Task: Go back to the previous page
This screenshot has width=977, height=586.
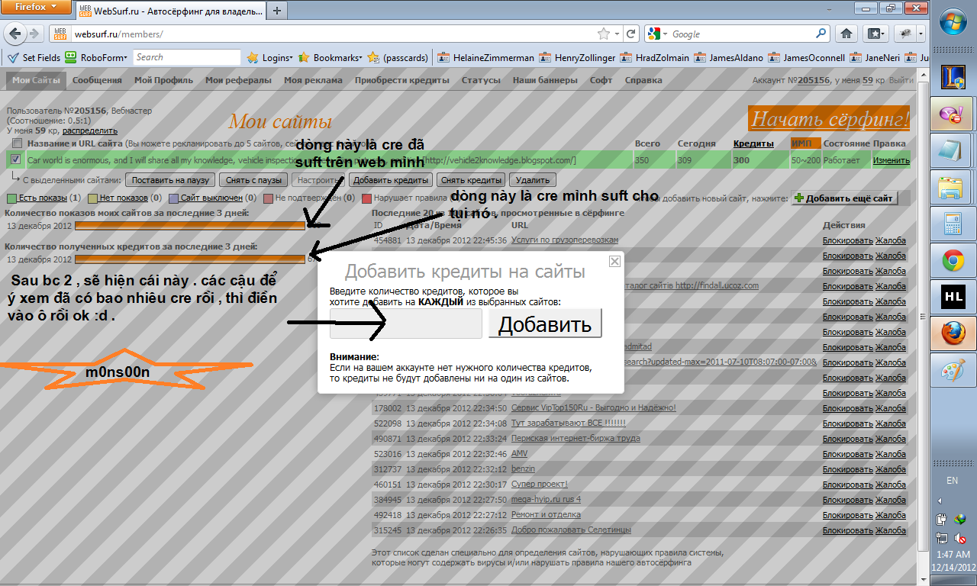Action: pos(15,34)
